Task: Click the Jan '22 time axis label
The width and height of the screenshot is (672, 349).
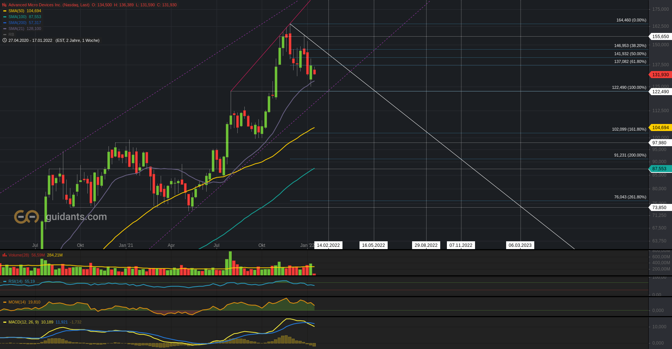Action: pos(307,245)
